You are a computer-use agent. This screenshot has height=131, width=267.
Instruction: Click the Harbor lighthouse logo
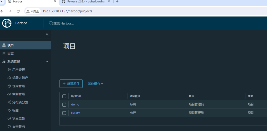coord(7,23)
